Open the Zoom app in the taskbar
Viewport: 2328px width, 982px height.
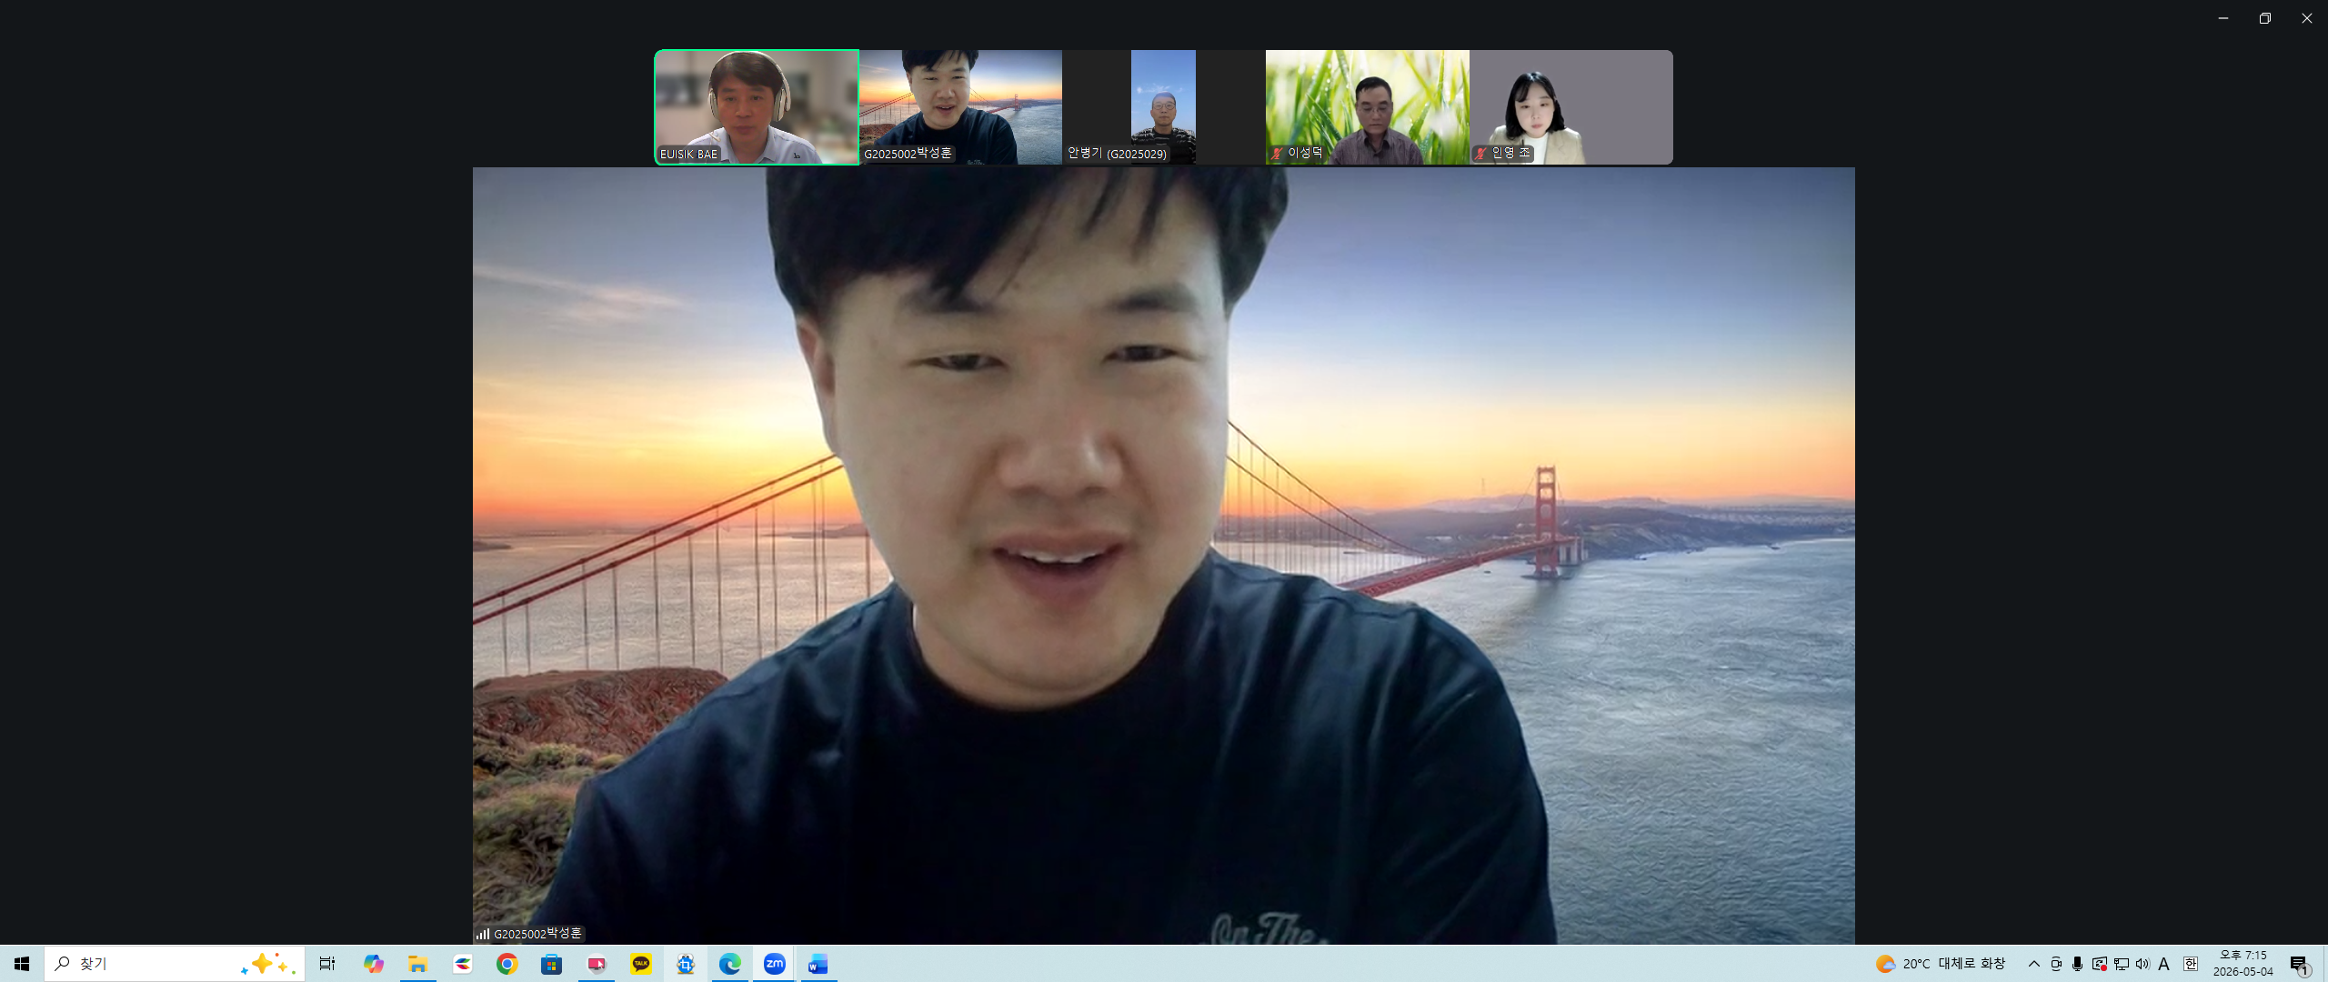point(774,964)
